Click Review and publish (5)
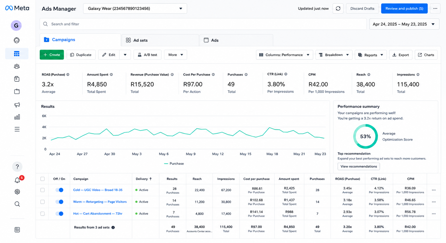Image resolution: width=446 pixels, height=243 pixels. pos(404,9)
